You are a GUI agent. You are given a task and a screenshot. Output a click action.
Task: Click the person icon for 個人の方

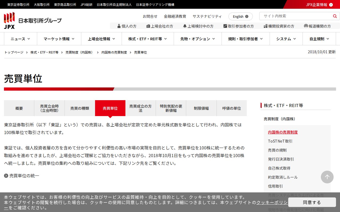[x=119, y=26]
